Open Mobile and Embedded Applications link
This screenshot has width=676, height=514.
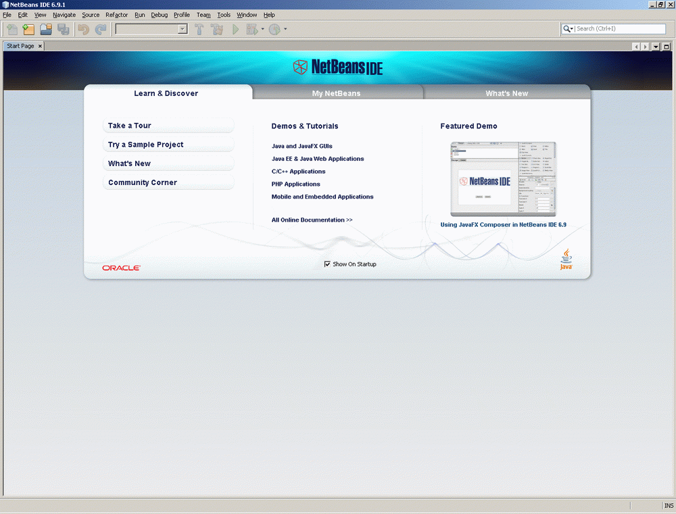322,197
